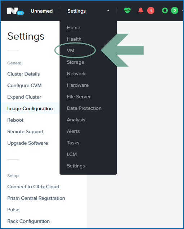Open Prism Central Registration setting
The width and height of the screenshot is (184, 229).
click(36, 198)
